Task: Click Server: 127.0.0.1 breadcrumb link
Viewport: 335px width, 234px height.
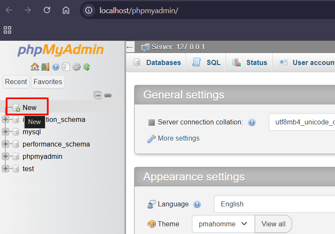Action: (178, 47)
